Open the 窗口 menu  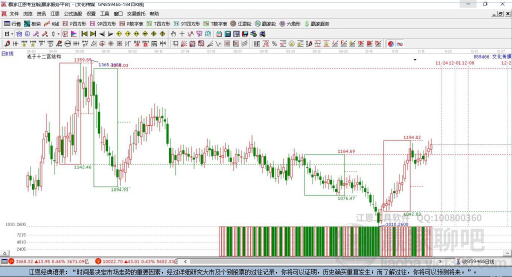point(118,13)
